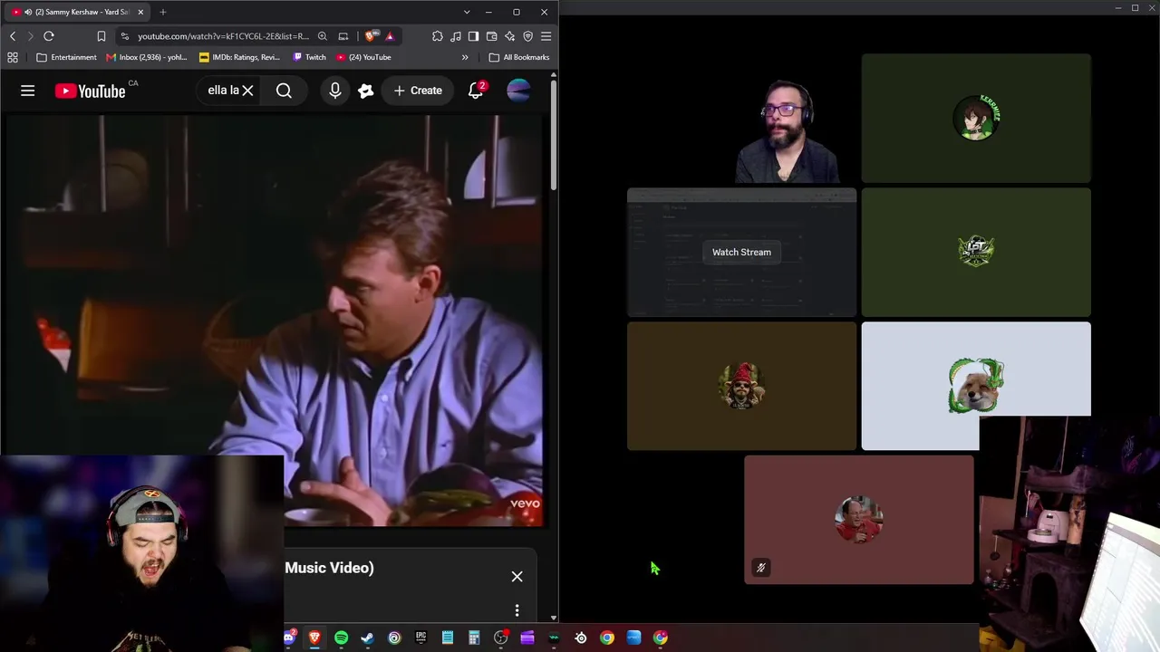This screenshot has width=1160, height=652.
Task: Open the zoom magnifier icon in address bar
Action: point(323,36)
